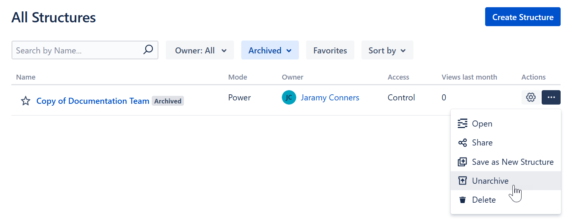572x222 pixels.
Task: Expand the Owner: All dropdown
Action: [200, 50]
